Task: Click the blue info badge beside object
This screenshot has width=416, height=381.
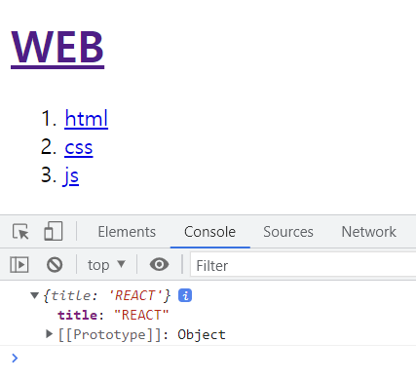Action: [185, 295]
